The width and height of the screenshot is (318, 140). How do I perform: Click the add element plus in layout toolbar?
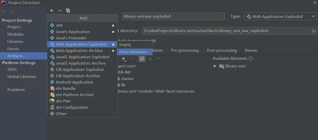pos(124,59)
